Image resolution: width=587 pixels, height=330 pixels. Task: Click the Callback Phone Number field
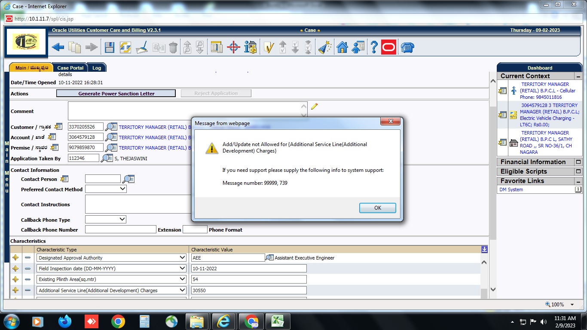click(x=120, y=229)
